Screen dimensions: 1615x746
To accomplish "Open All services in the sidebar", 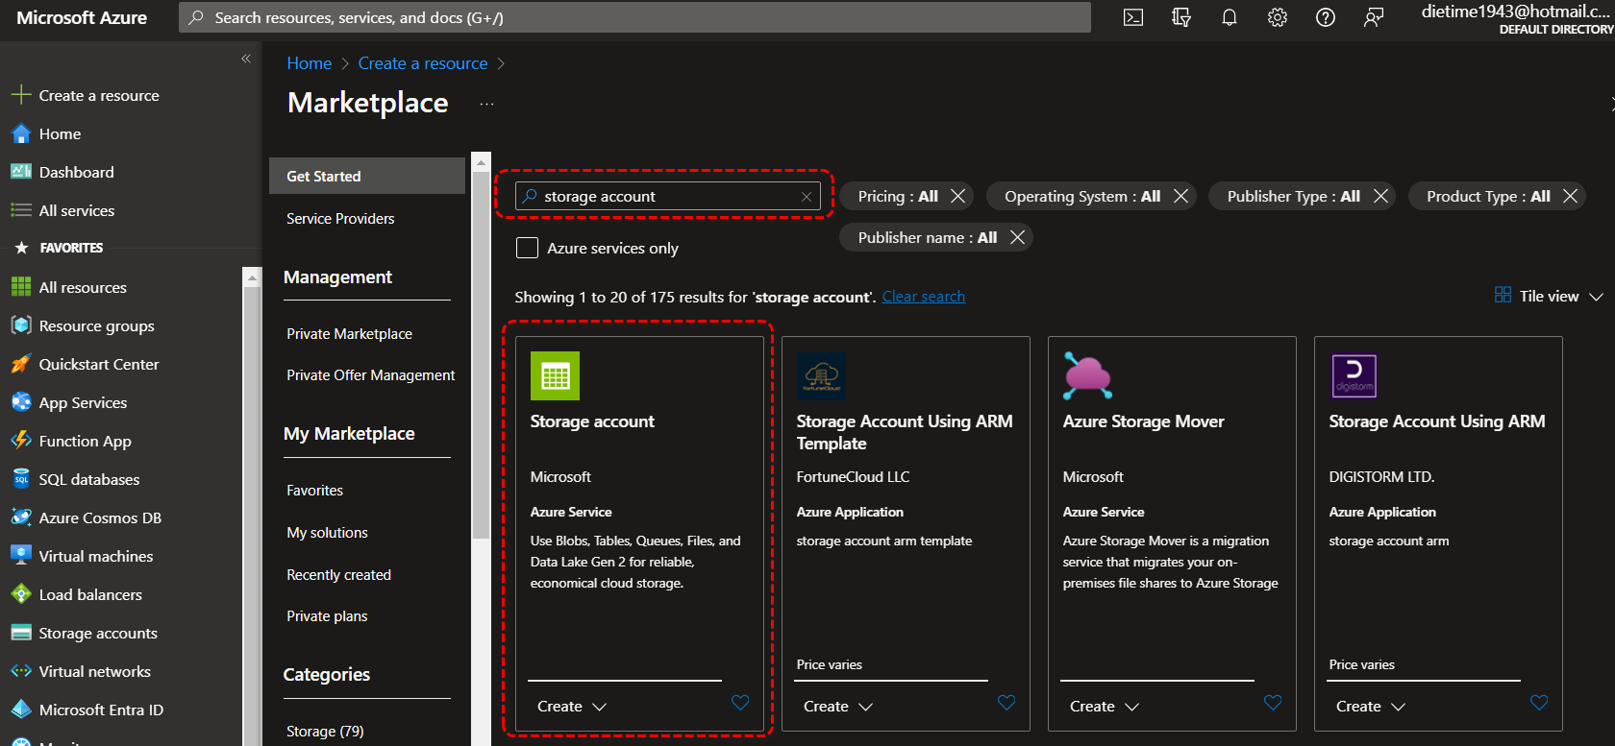I will [76, 210].
